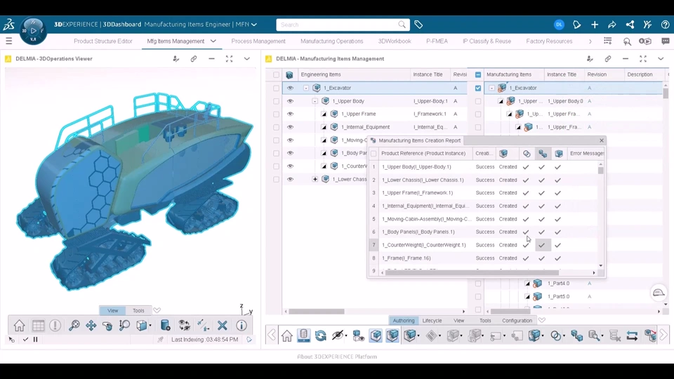
Task: Collapse the 1_Excavator engineering root node
Action: [306, 88]
